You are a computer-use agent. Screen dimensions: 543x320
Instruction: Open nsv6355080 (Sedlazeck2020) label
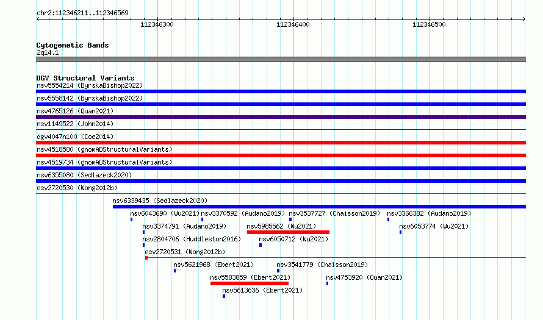point(84,175)
